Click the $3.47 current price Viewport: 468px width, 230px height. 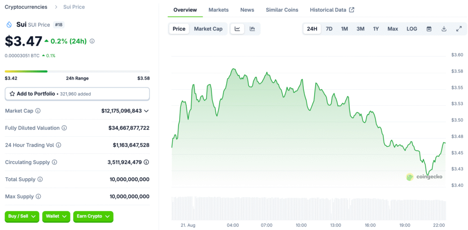click(23, 41)
